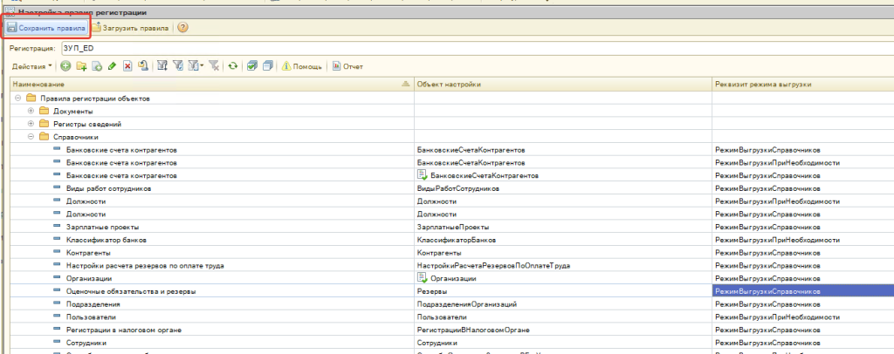This screenshot has width=894, height=354.
Task: Collapse the Справочники folder node
Action: [x=31, y=137]
